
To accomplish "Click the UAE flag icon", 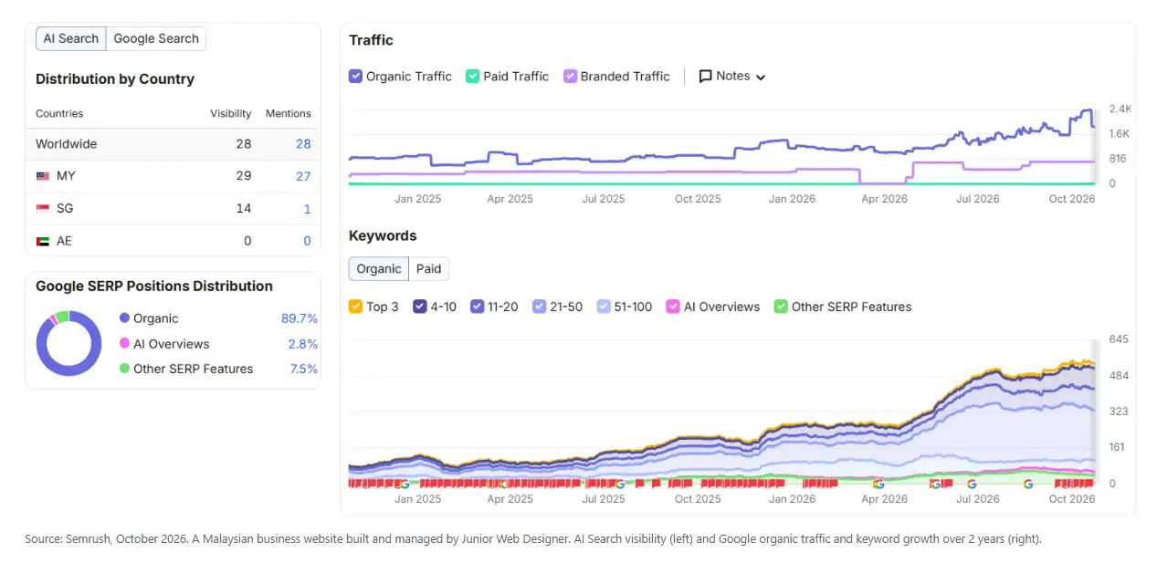I will coord(42,242).
